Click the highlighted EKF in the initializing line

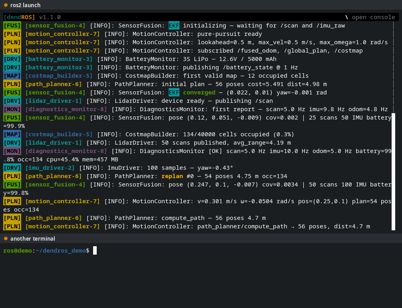coord(174,26)
